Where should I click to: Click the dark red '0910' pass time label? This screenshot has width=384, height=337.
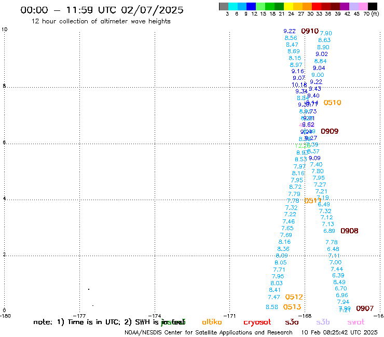point(310,31)
